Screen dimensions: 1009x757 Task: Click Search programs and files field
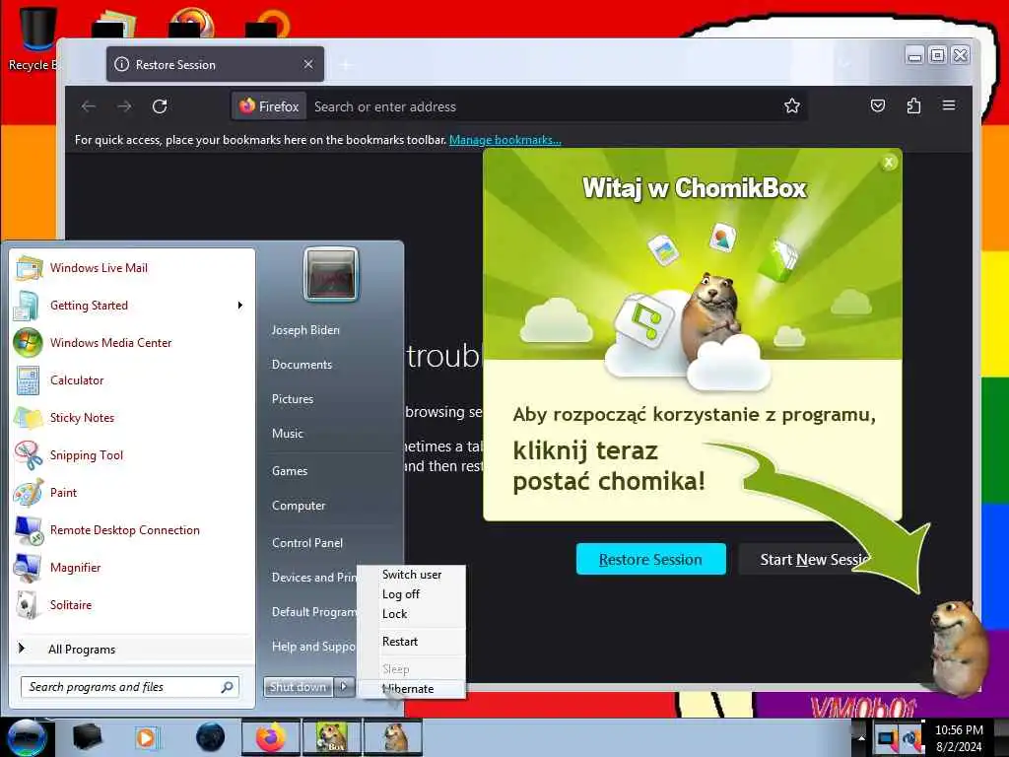coord(130,687)
